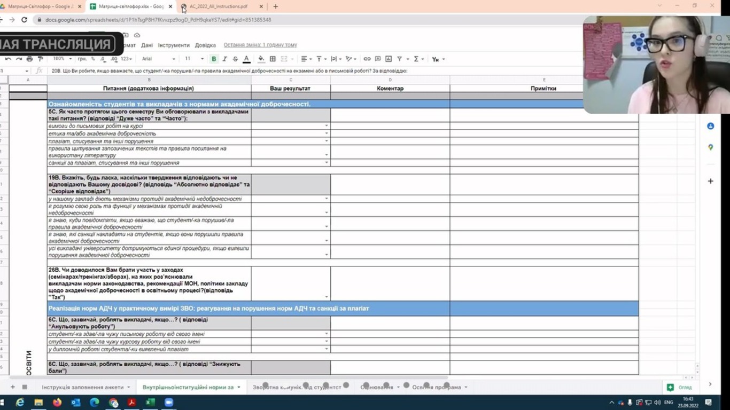730x410 pixels.
Task: Click the print icon
Action: click(29, 59)
